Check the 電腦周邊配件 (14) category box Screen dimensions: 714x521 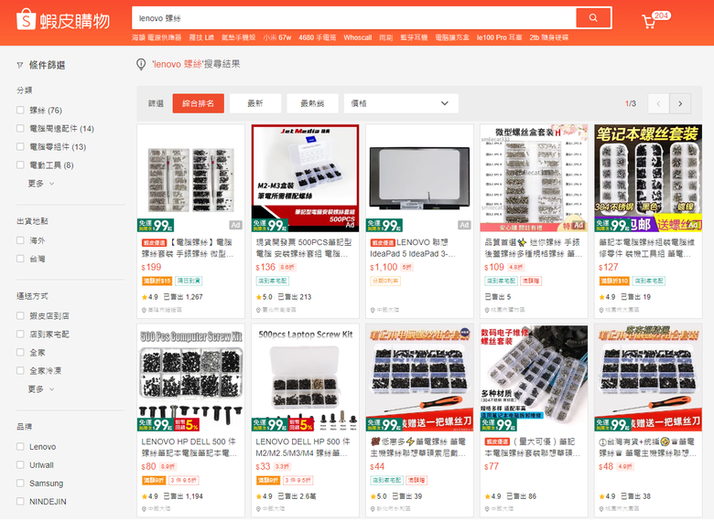(20, 128)
